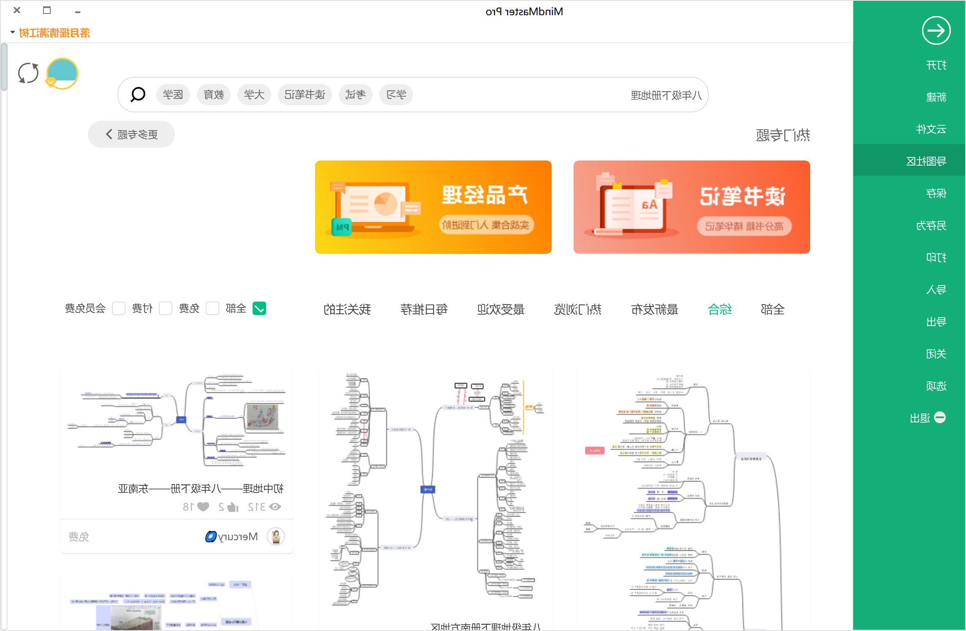Switch to the 热门浏览 tab
The height and width of the screenshot is (631, 966).
(x=578, y=310)
